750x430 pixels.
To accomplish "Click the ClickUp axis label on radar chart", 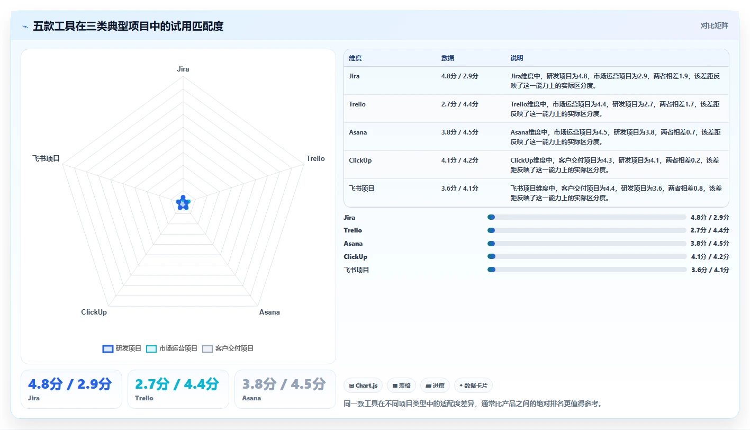I will 94,312.
